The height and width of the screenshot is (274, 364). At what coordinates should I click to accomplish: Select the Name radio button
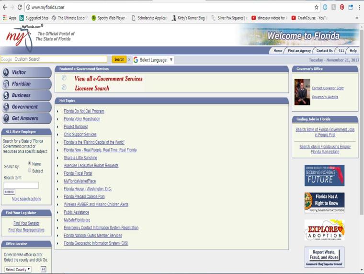[x=30, y=164]
